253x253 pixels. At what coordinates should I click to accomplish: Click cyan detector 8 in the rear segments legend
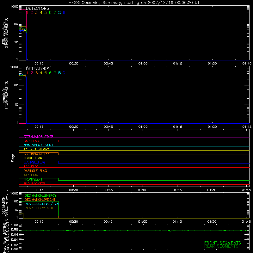click(x=59, y=73)
